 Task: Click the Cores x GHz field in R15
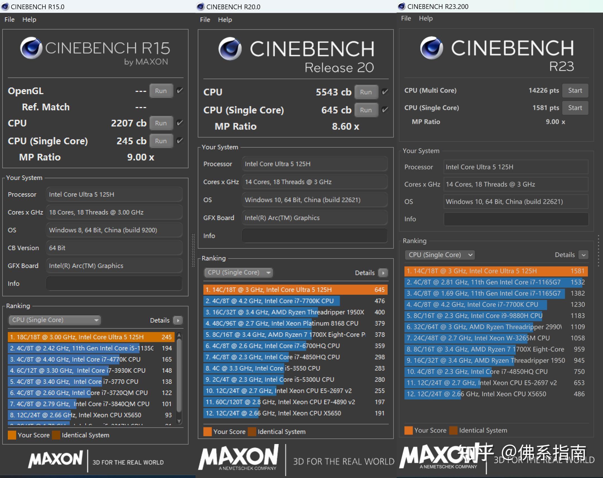coord(114,212)
